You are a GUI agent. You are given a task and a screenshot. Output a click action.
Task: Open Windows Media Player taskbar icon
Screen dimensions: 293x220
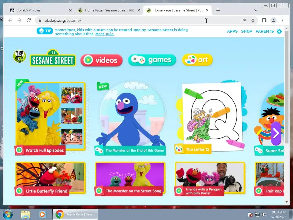(x=42, y=214)
